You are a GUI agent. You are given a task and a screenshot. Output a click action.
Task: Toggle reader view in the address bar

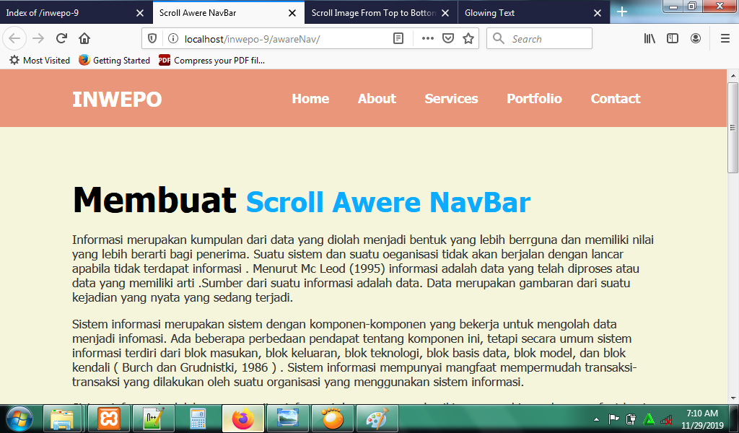(398, 38)
